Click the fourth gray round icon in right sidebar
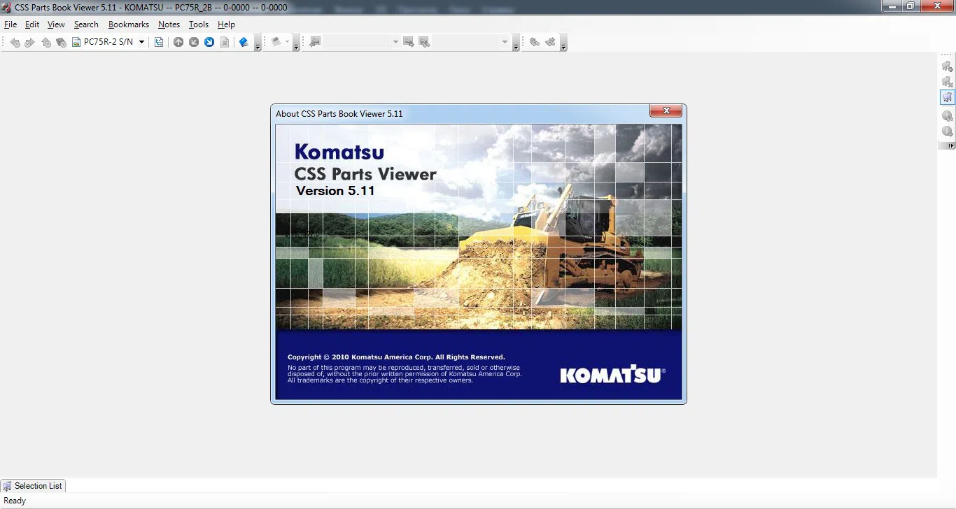 click(947, 115)
